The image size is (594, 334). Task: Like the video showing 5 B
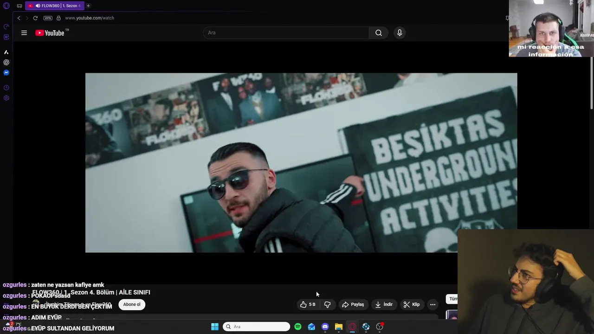[x=308, y=305]
